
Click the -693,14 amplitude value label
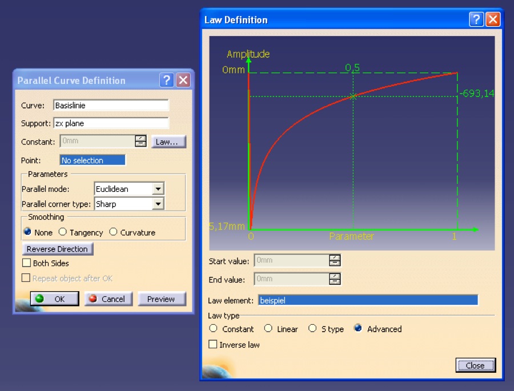pyautogui.click(x=477, y=94)
